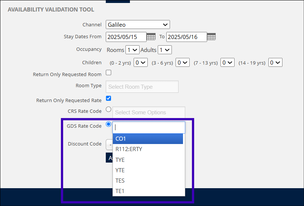Viewport: 304px width, 206px height.
Task: Click the GDS Rate Code search input
Action: [x=149, y=127]
